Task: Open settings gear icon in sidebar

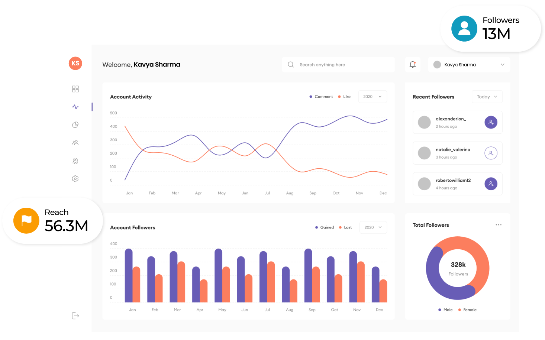Action: 75,179
